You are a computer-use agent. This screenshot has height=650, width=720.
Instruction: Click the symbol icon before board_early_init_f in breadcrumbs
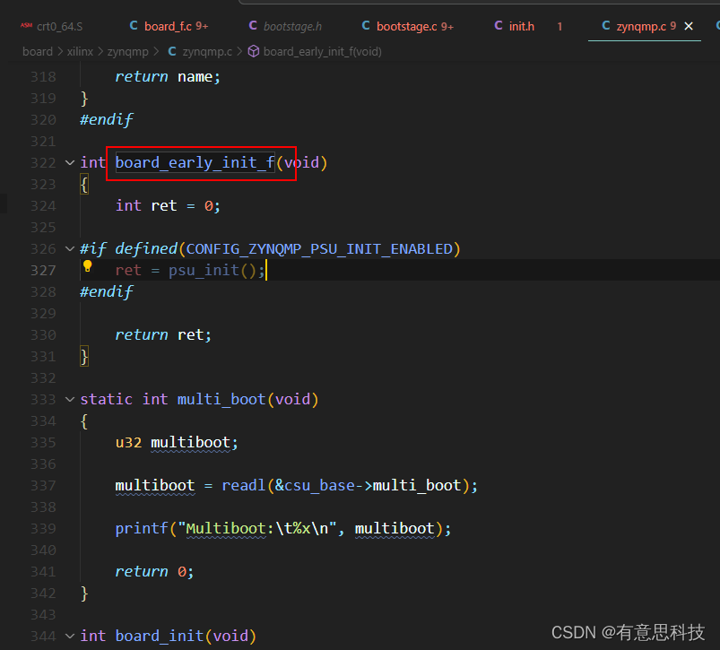(254, 51)
